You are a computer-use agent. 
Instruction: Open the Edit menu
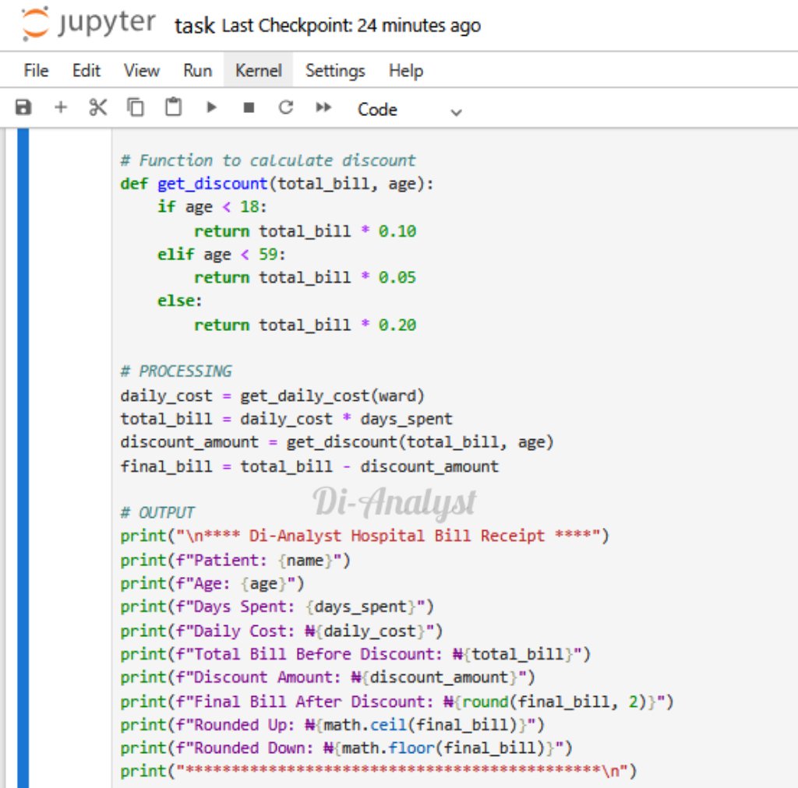pyautogui.click(x=86, y=71)
